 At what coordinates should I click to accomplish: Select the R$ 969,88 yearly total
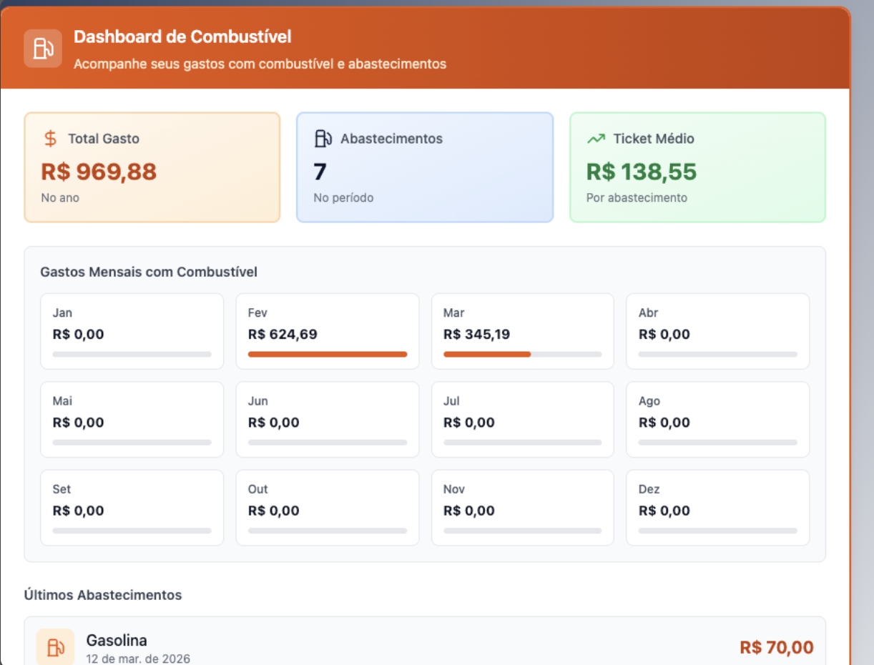click(99, 171)
